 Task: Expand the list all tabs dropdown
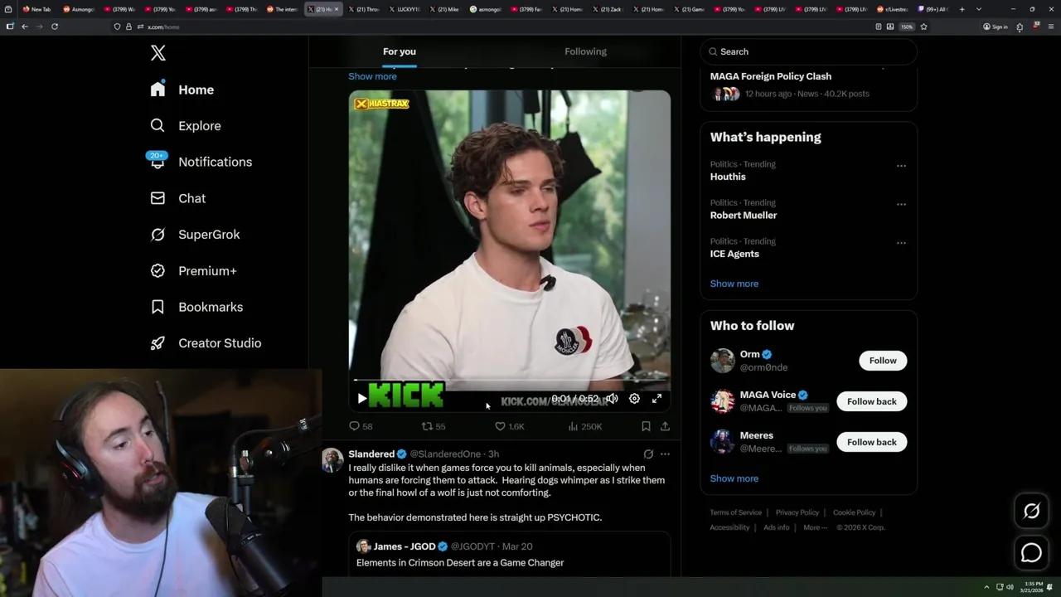(x=979, y=9)
